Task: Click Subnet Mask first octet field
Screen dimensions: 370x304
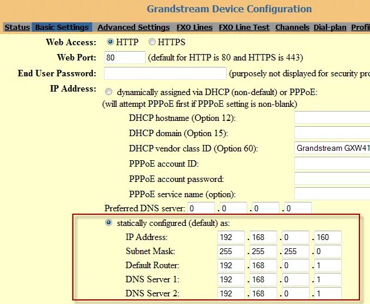Action: point(231,251)
